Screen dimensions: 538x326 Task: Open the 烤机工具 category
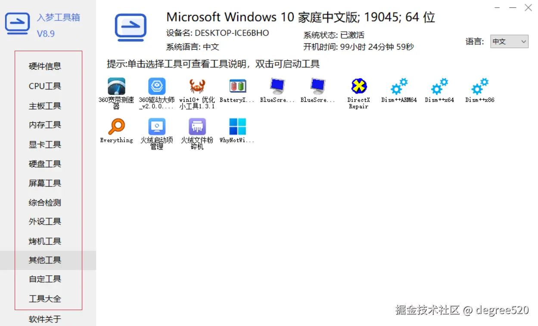[45, 241]
